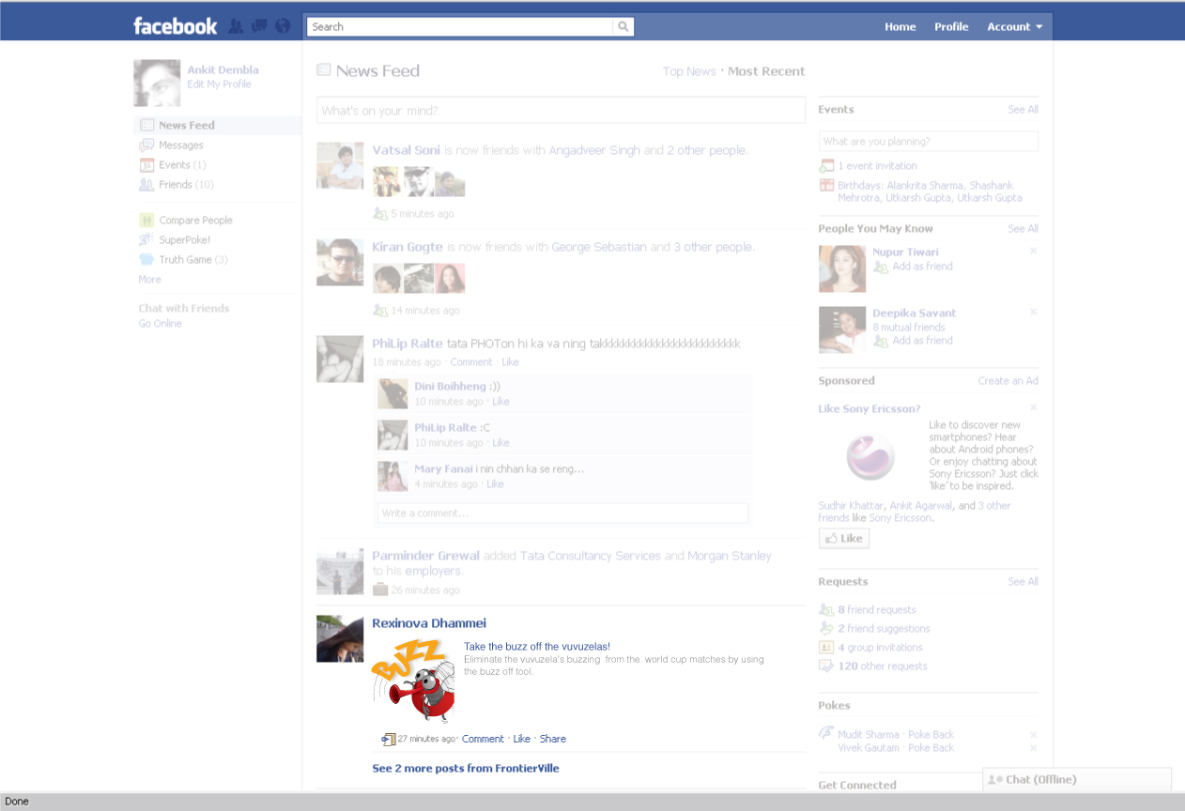This screenshot has width=1185, height=811.
Task: Click Events calendar icon in sidebar
Action: click(146, 164)
